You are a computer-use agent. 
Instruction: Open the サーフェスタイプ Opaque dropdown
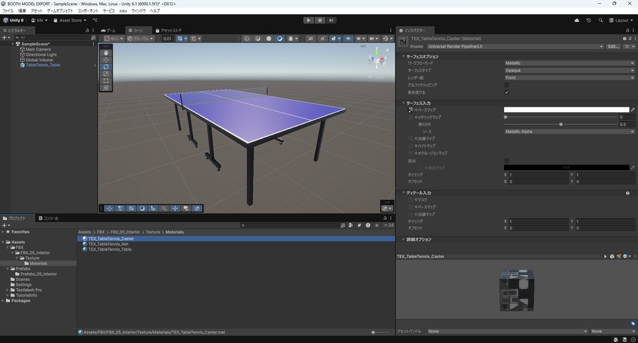pyautogui.click(x=569, y=70)
